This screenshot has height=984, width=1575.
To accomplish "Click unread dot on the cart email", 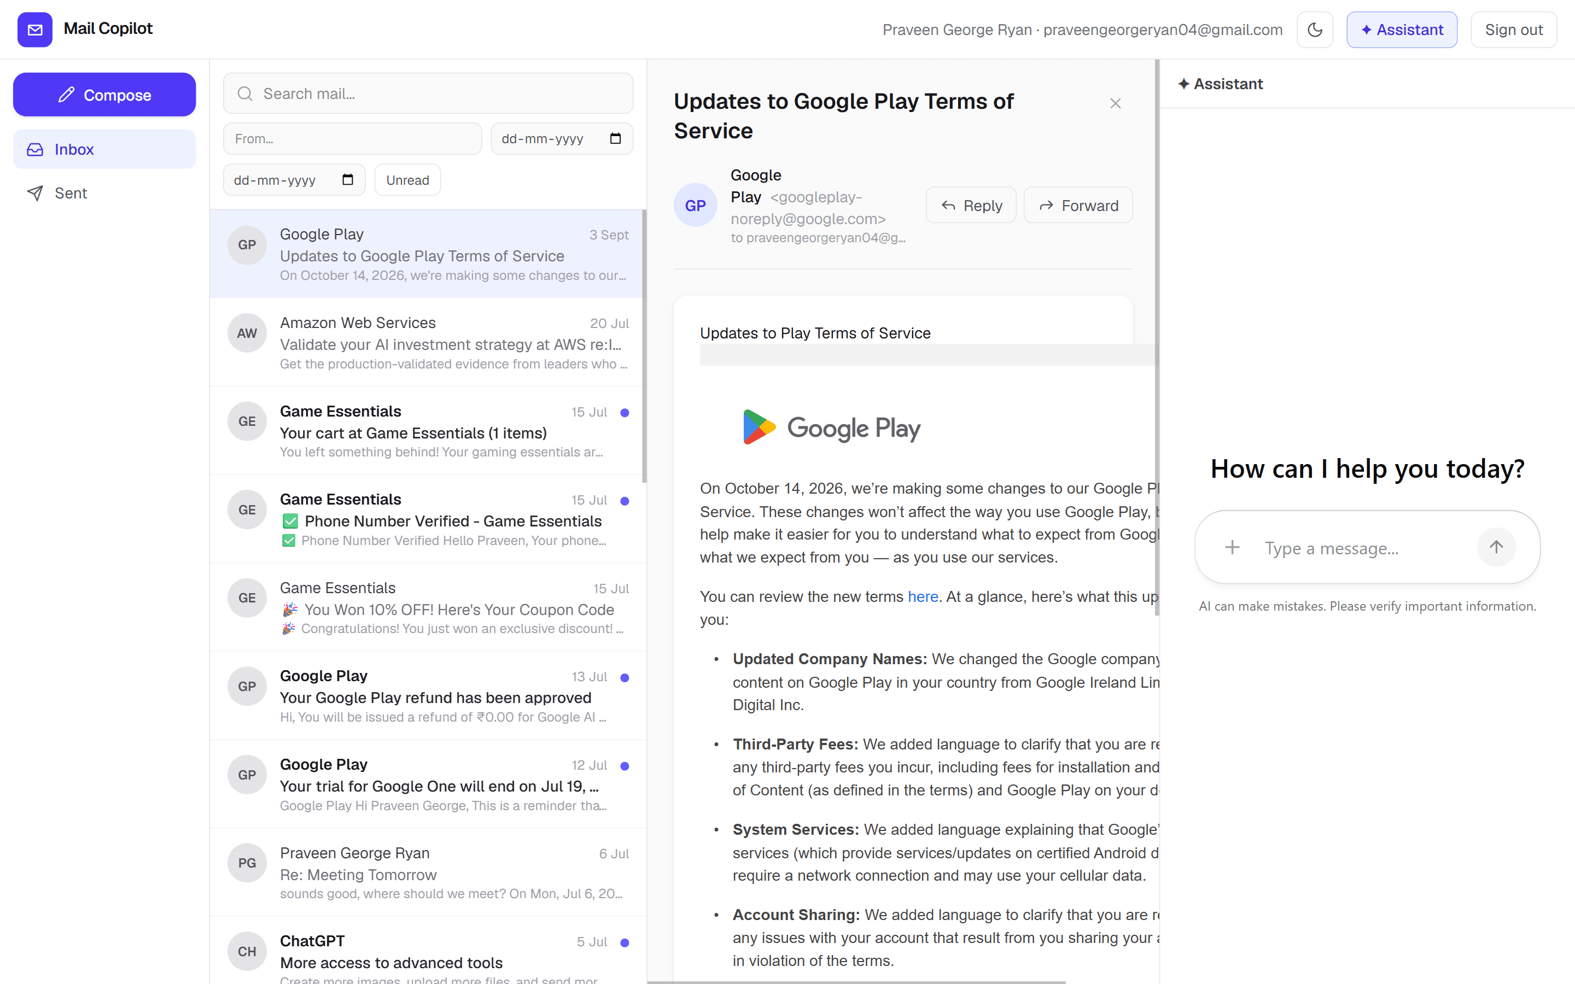I will point(625,413).
